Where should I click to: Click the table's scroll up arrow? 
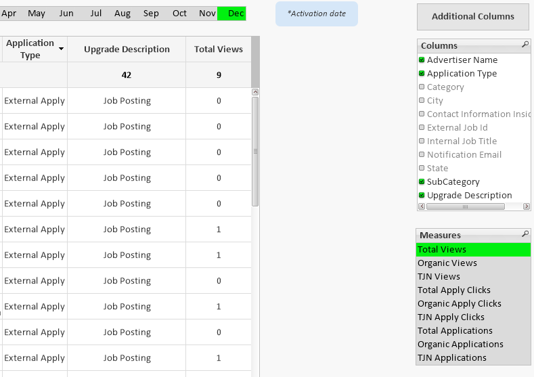[x=255, y=92]
